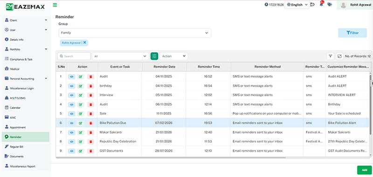The width and height of the screenshot is (373, 177).
Task: View the Audit reminder in row 4
Action: click(72, 104)
